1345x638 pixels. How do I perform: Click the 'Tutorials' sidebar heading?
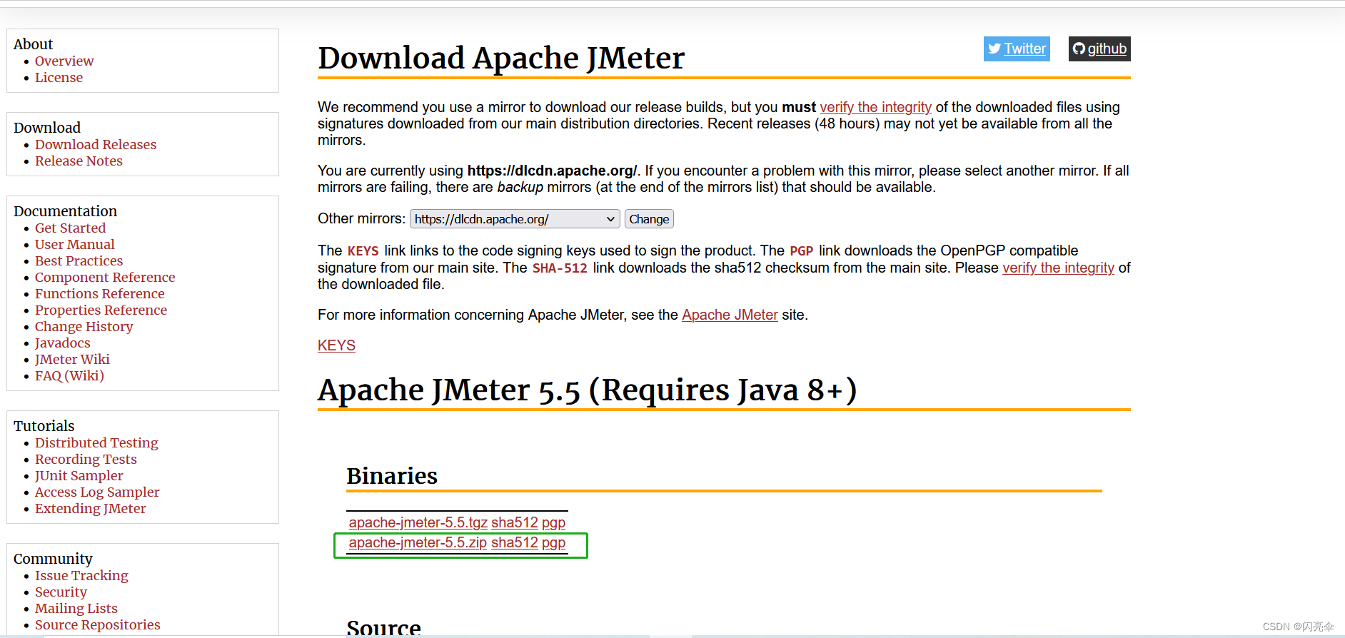44,426
